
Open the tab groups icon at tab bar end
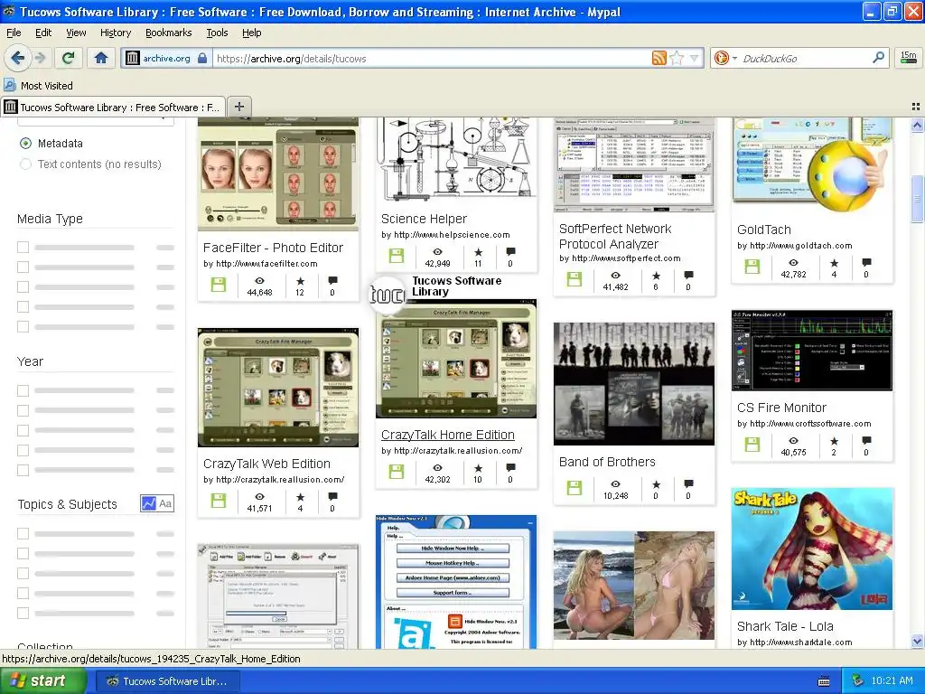coord(916,107)
